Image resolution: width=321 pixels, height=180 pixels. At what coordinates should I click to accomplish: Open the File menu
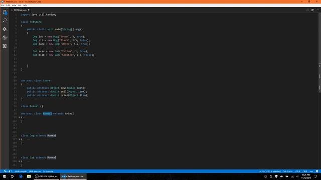(x=3, y=5)
